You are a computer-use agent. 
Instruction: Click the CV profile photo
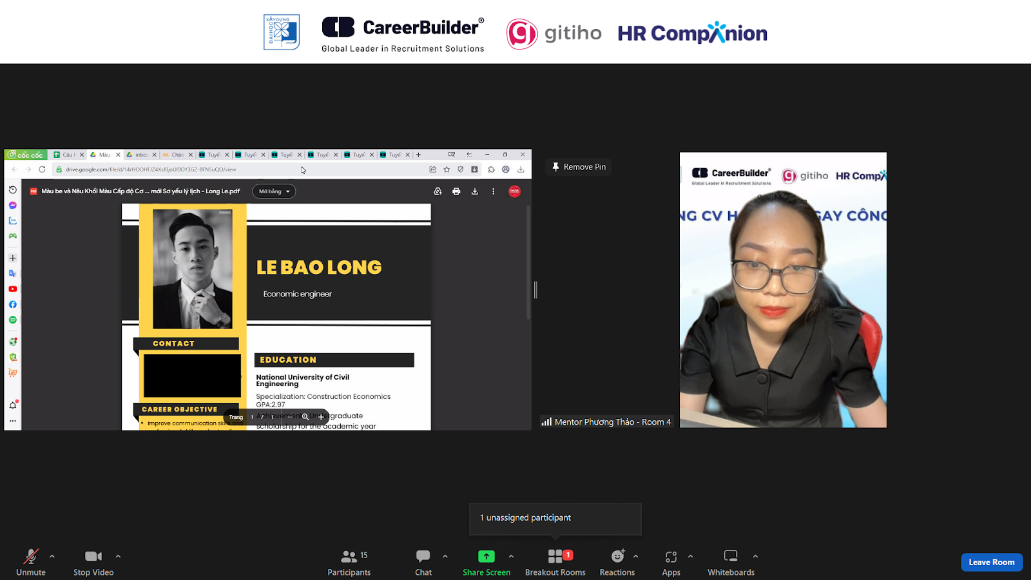point(193,269)
